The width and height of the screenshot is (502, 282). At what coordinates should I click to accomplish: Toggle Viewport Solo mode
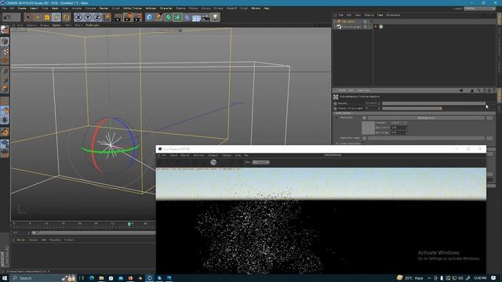click(x=5, y=120)
